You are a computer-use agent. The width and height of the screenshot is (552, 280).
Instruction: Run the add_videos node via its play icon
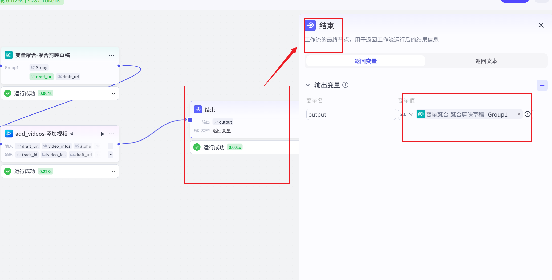click(102, 134)
